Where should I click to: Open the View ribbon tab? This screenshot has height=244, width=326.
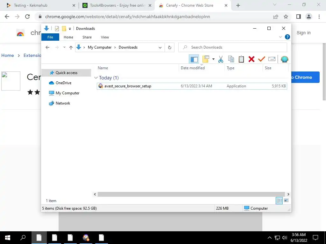(105, 37)
